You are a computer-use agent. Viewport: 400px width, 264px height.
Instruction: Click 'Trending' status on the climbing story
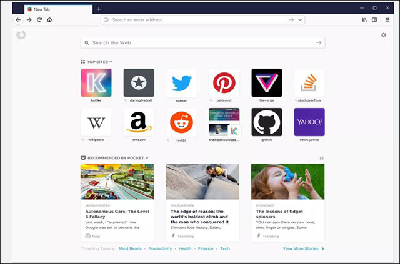pyautogui.click(x=182, y=236)
